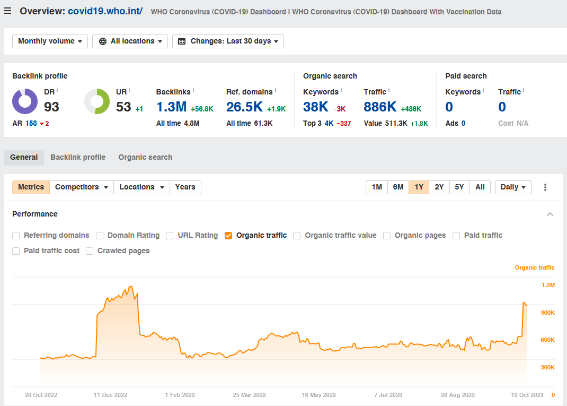This screenshot has width=567, height=406.
Task: Uncheck the Organic traffic checkbox
Action: coord(228,236)
